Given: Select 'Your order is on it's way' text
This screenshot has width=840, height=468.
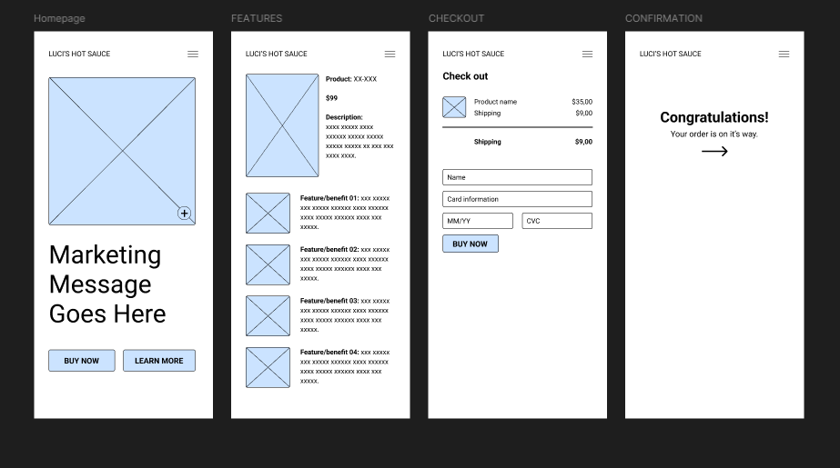Looking at the screenshot, I should 714,134.
